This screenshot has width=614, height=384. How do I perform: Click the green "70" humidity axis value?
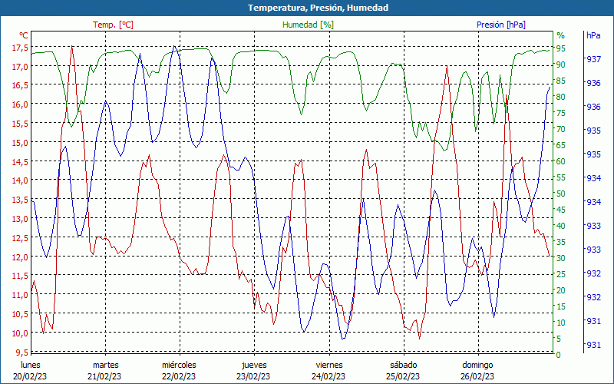click(x=561, y=129)
